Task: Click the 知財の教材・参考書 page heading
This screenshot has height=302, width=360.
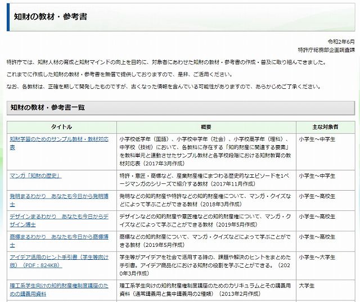Action: click(x=51, y=17)
